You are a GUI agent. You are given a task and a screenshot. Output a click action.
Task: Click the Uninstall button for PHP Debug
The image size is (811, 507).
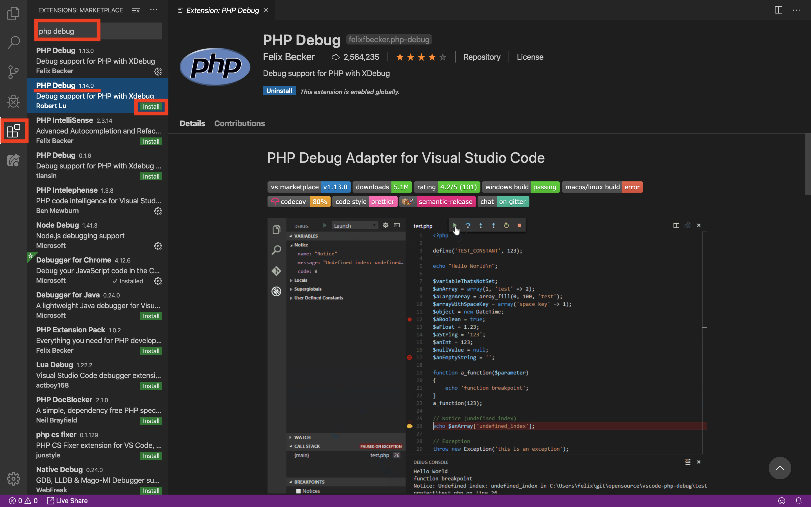click(279, 91)
